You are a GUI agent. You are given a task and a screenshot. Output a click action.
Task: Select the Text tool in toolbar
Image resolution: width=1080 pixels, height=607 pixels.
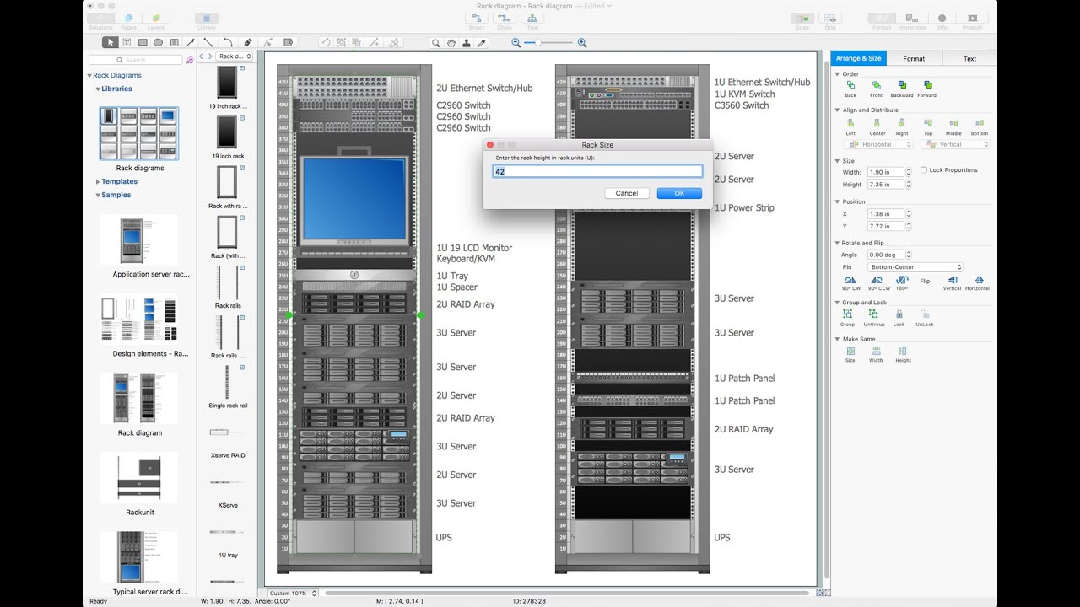(127, 42)
